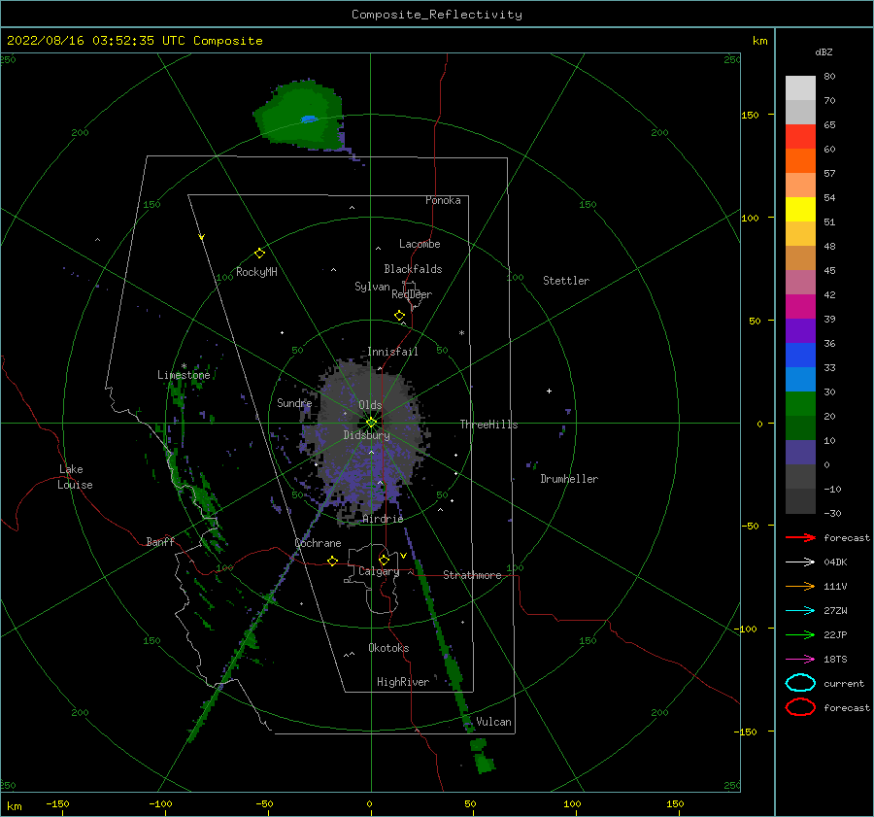Click the yellow diamond marker near Cochrane
The height and width of the screenshot is (817, 874).
333,561
